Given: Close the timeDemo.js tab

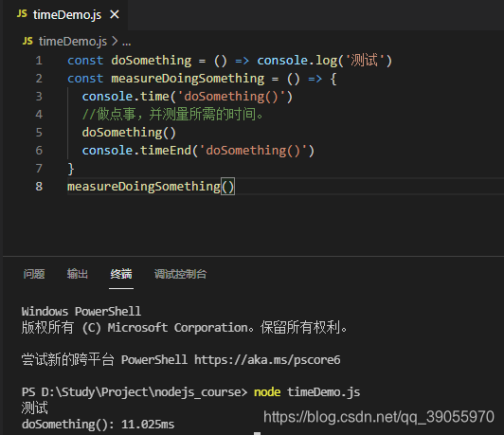Looking at the screenshot, I should coord(115,14).
